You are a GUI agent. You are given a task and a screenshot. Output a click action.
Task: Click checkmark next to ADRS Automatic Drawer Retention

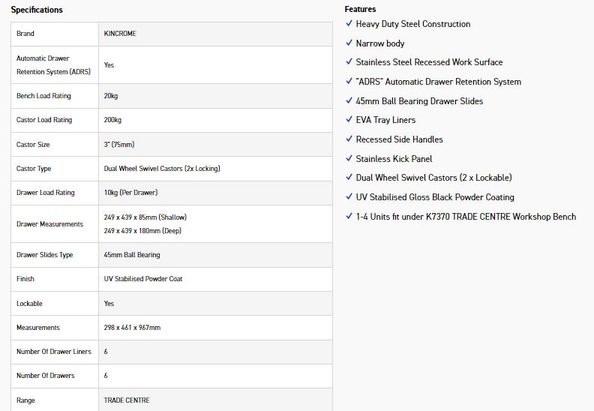click(349, 81)
